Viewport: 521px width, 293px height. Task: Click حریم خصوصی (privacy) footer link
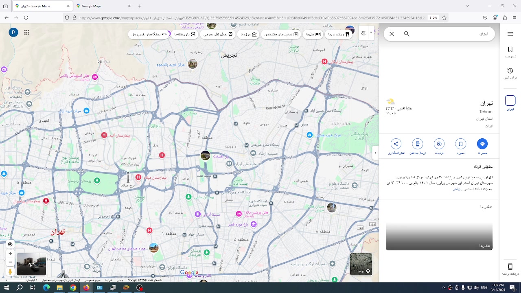point(92,280)
